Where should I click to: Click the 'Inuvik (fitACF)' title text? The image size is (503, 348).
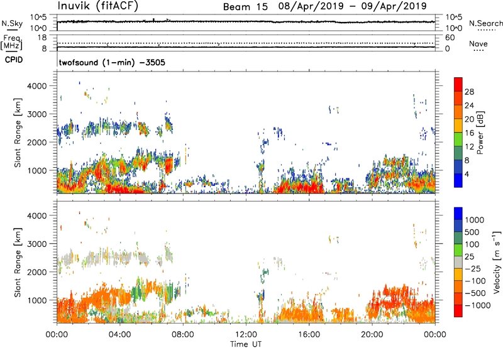[98, 6]
